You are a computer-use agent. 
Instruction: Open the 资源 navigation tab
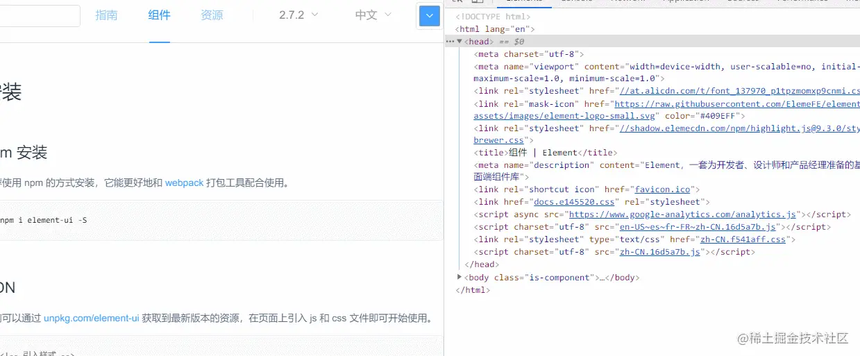pos(212,15)
